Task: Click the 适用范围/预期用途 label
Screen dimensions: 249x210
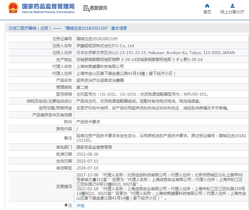Action: pyautogui.click(x=55, y=108)
